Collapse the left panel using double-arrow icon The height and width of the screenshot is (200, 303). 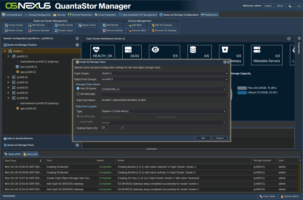click(77, 38)
